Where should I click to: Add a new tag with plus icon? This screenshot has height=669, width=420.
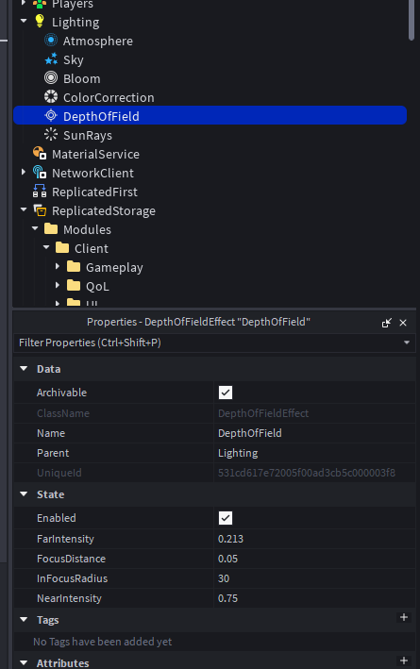pyautogui.click(x=404, y=617)
